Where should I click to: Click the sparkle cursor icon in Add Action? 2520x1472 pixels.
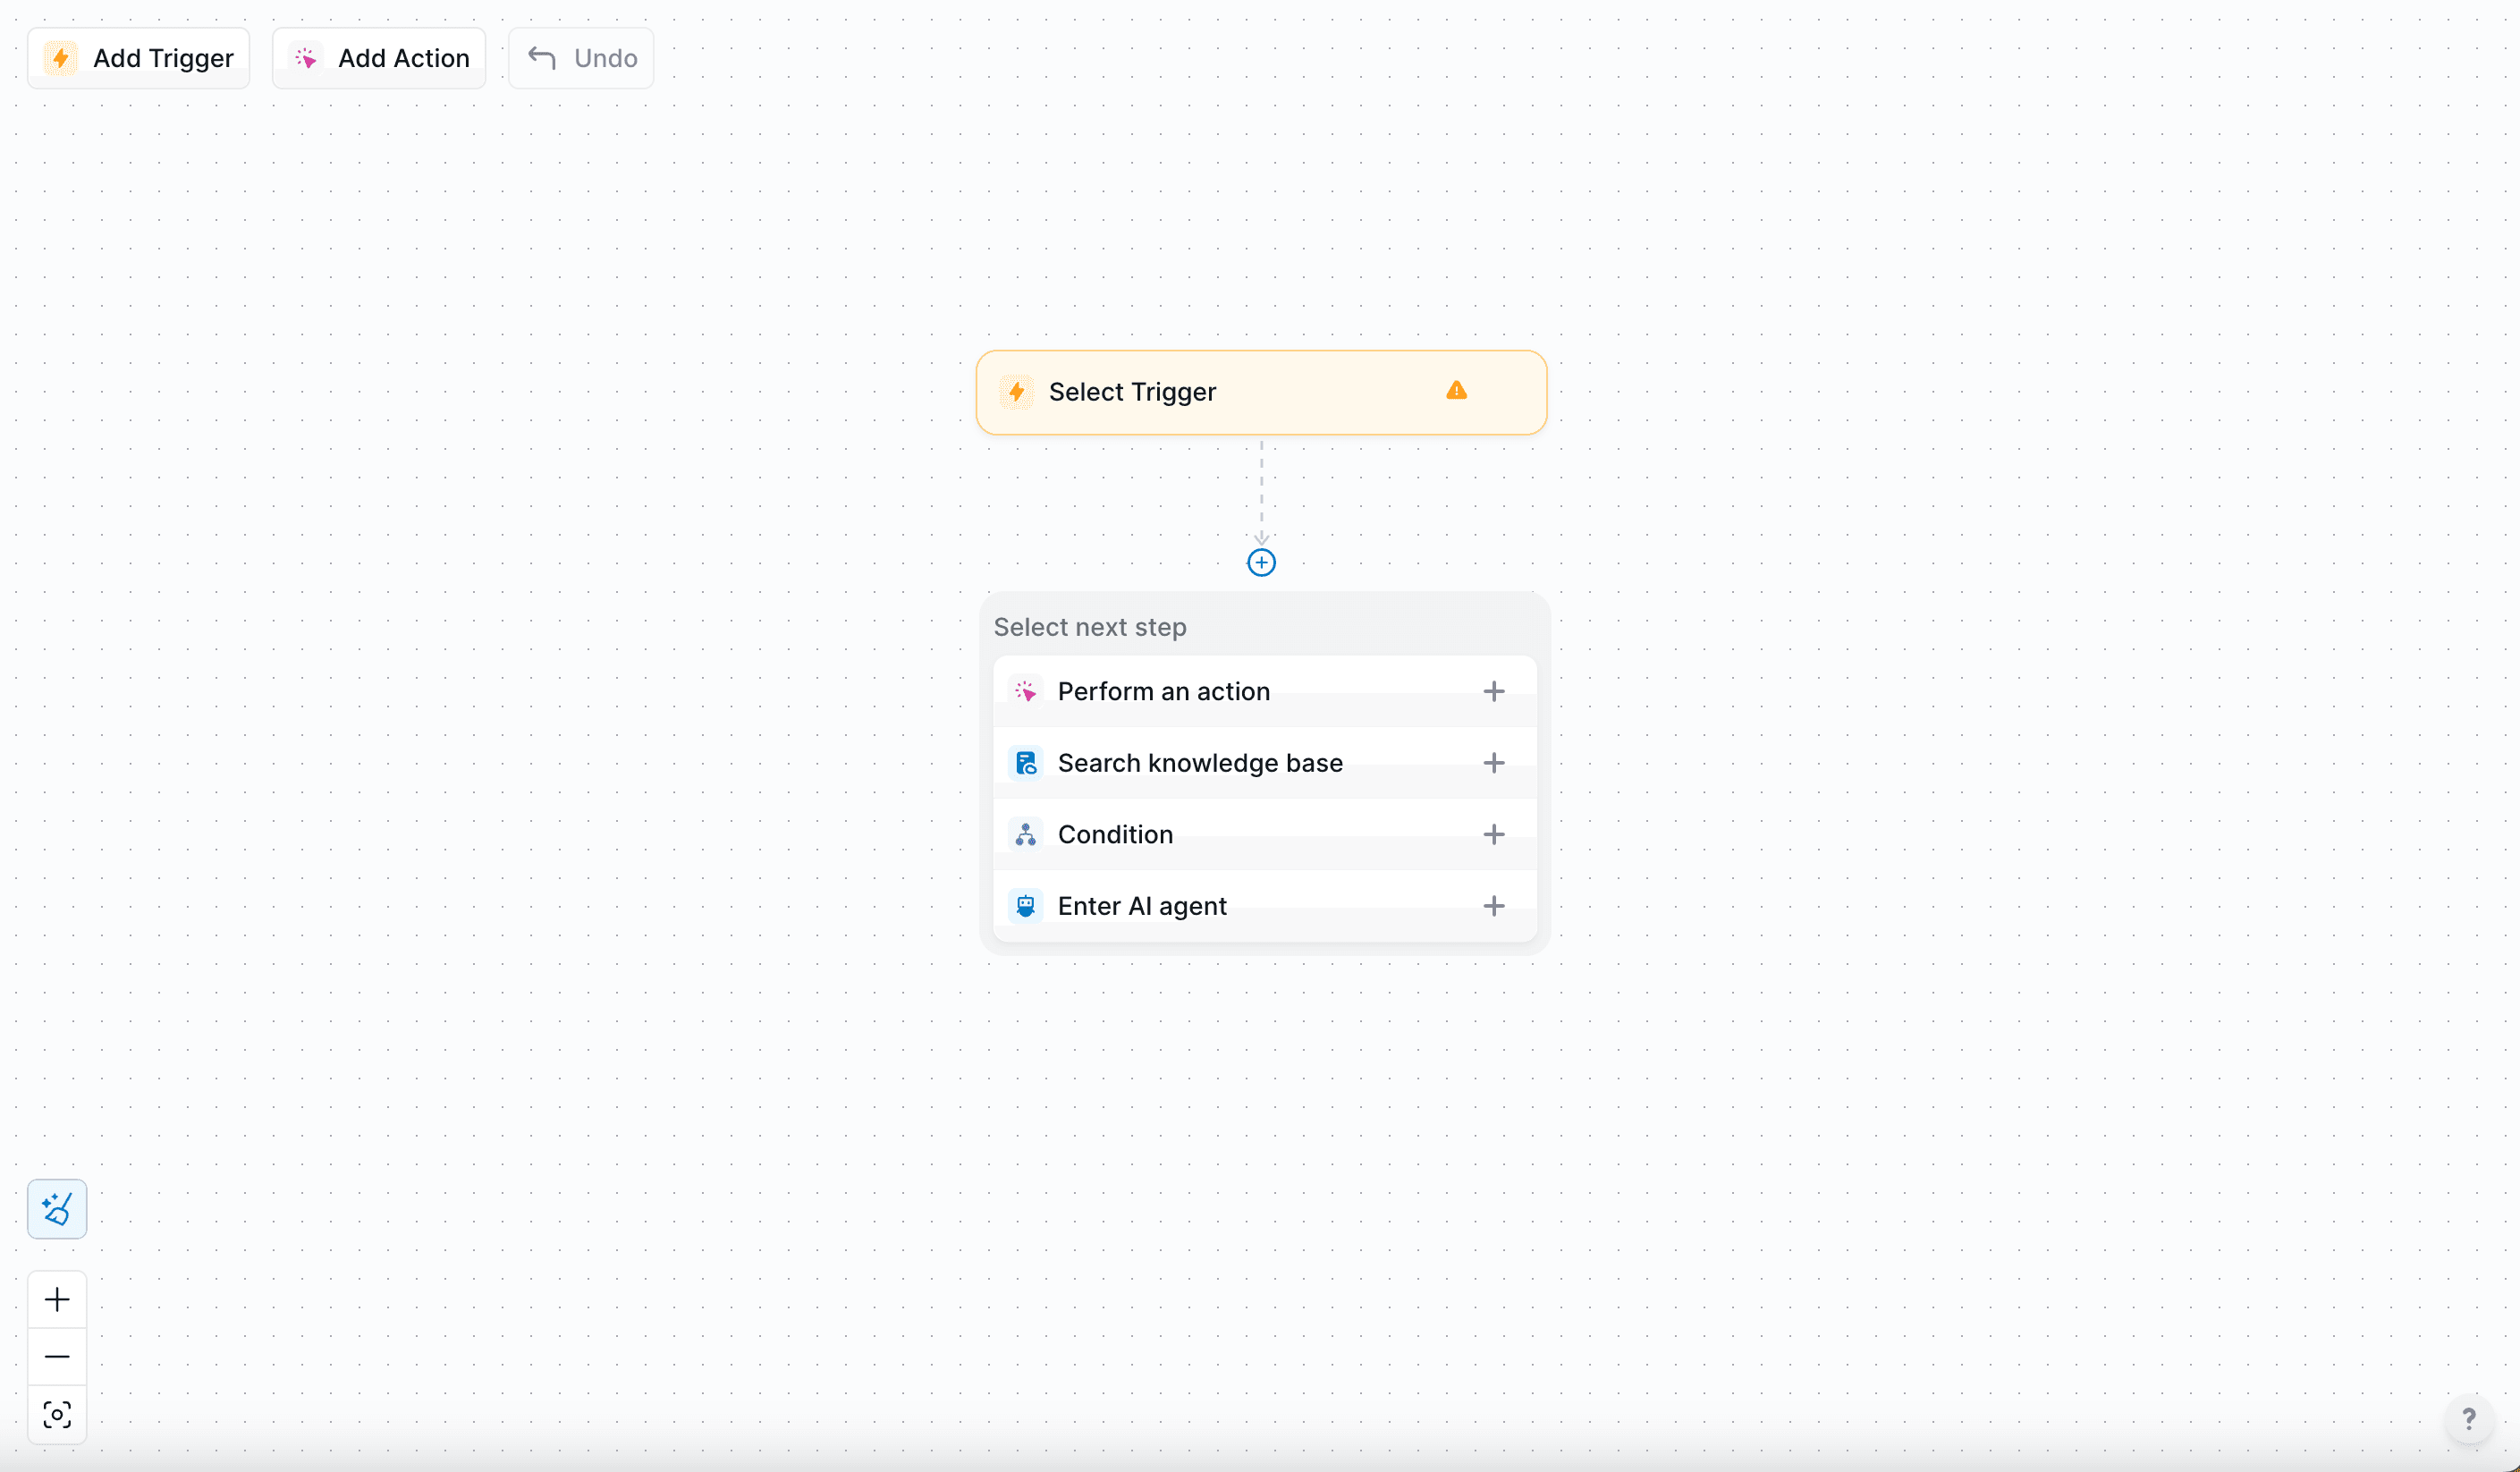coord(306,58)
